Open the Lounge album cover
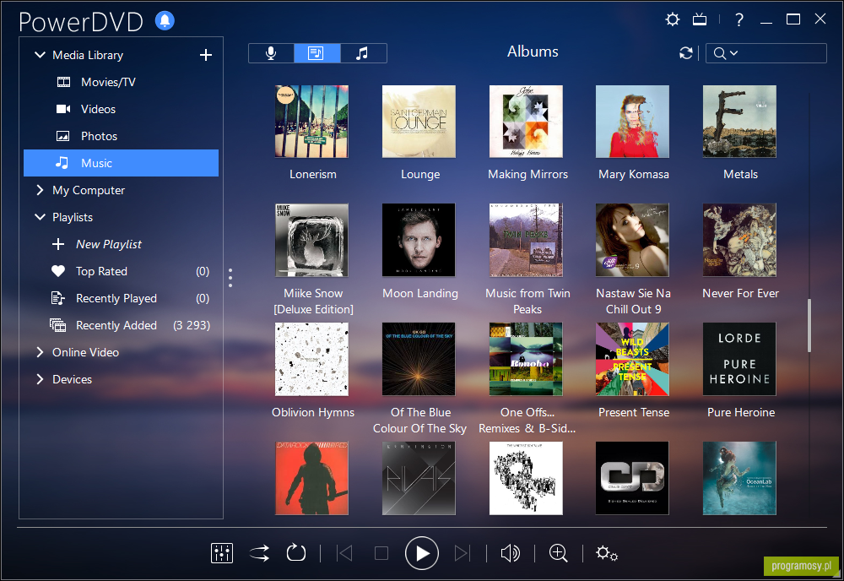This screenshot has height=581, width=844. click(x=419, y=121)
